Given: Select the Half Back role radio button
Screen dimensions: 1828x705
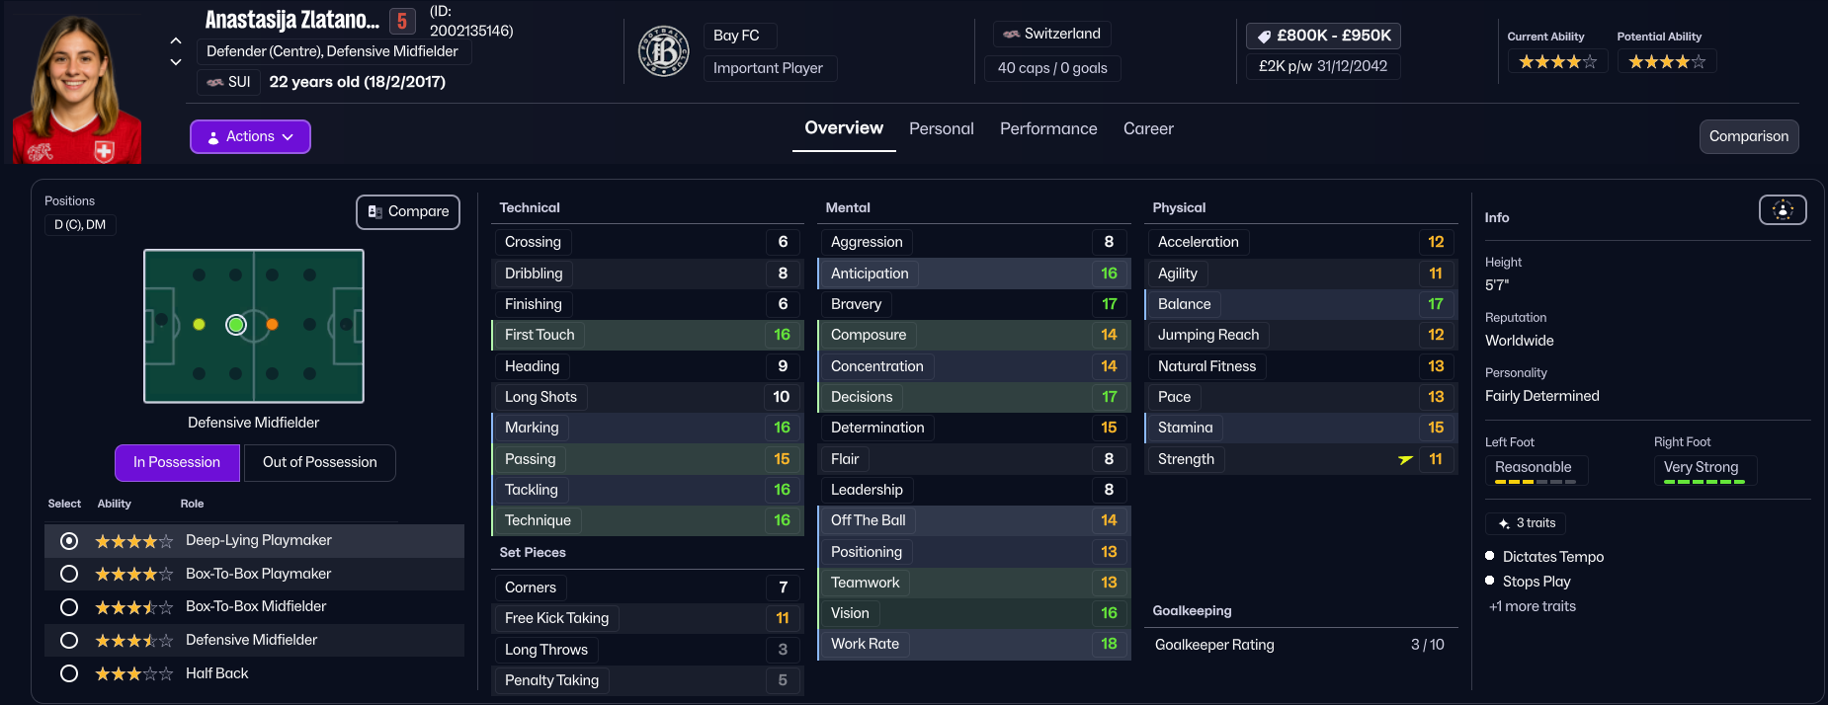Looking at the screenshot, I should pyautogui.click(x=69, y=673).
